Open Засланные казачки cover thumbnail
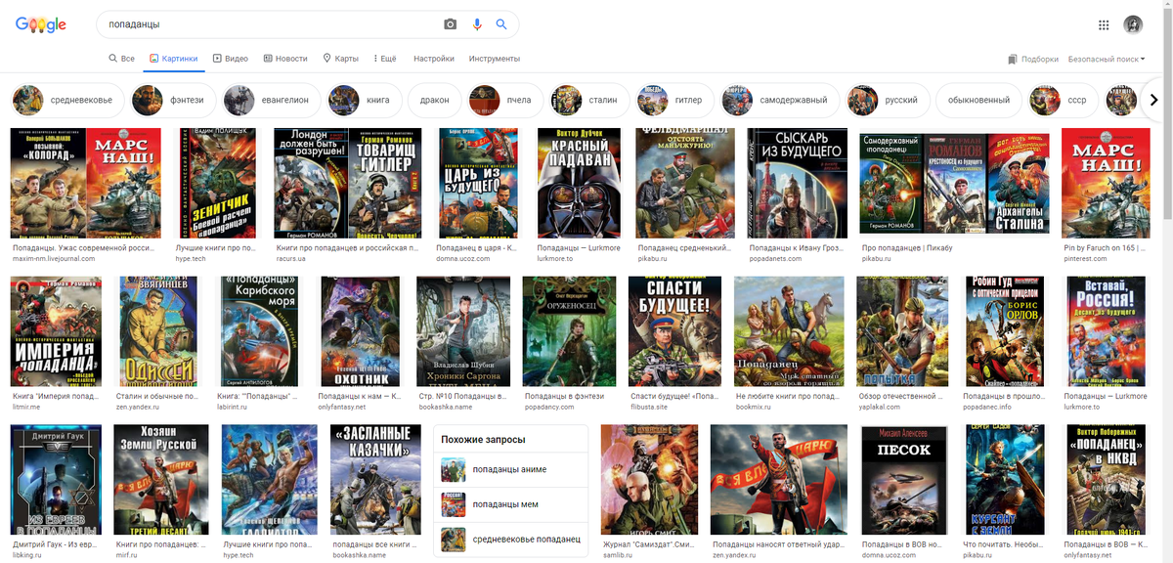The width and height of the screenshot is (1173, 563). point(375,481)
